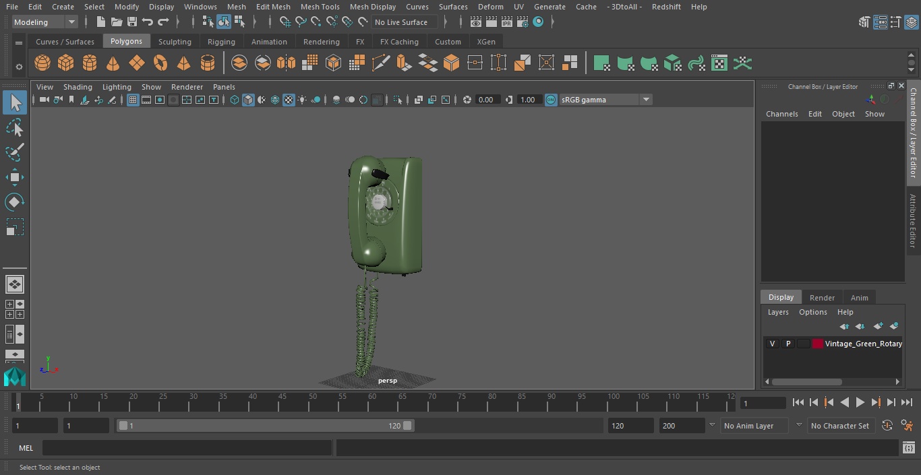Switch to the Rigging shelf tab
This screenshot has height=475, width=921.
coord(221,42)
